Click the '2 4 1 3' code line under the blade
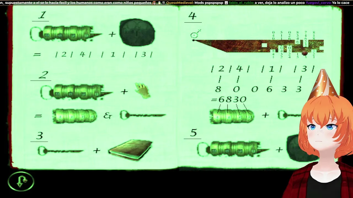Viewport: 353px width, 198px height. pos(263,69)
